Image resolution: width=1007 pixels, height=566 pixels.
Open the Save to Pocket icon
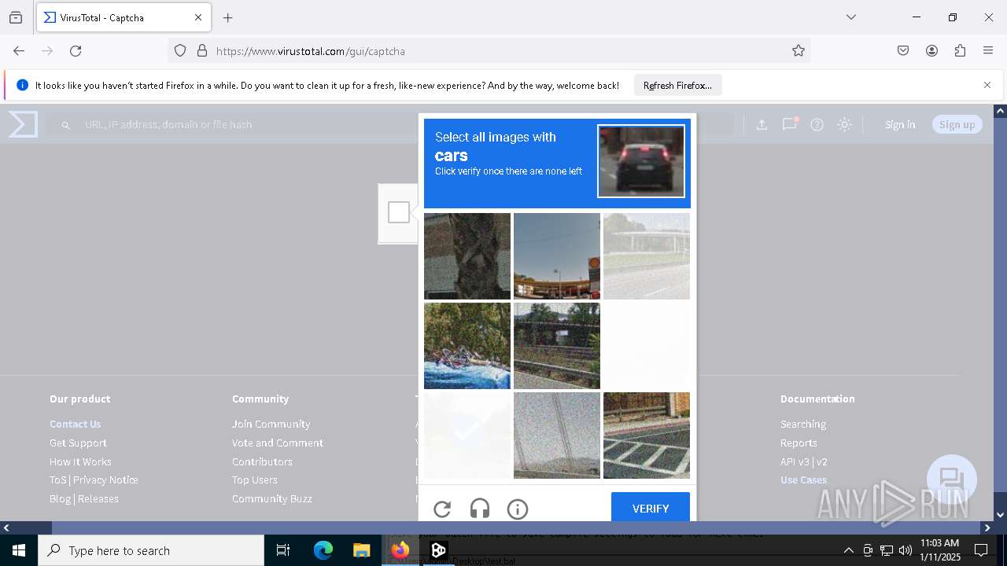(x=903, y=51)
